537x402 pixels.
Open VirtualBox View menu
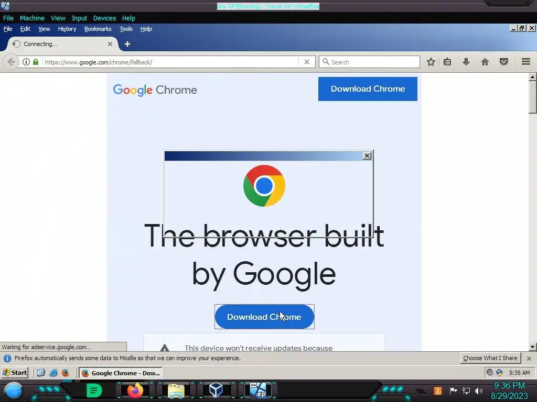tap(58, 18)
